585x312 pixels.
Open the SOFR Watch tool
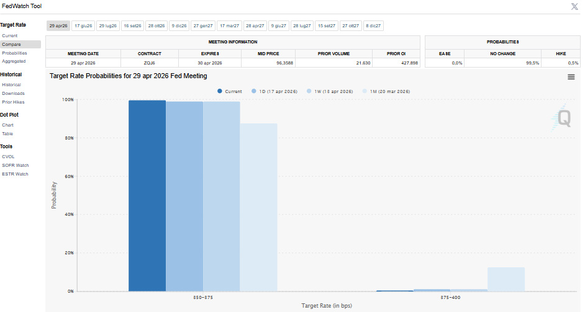(x=16, y=166)
